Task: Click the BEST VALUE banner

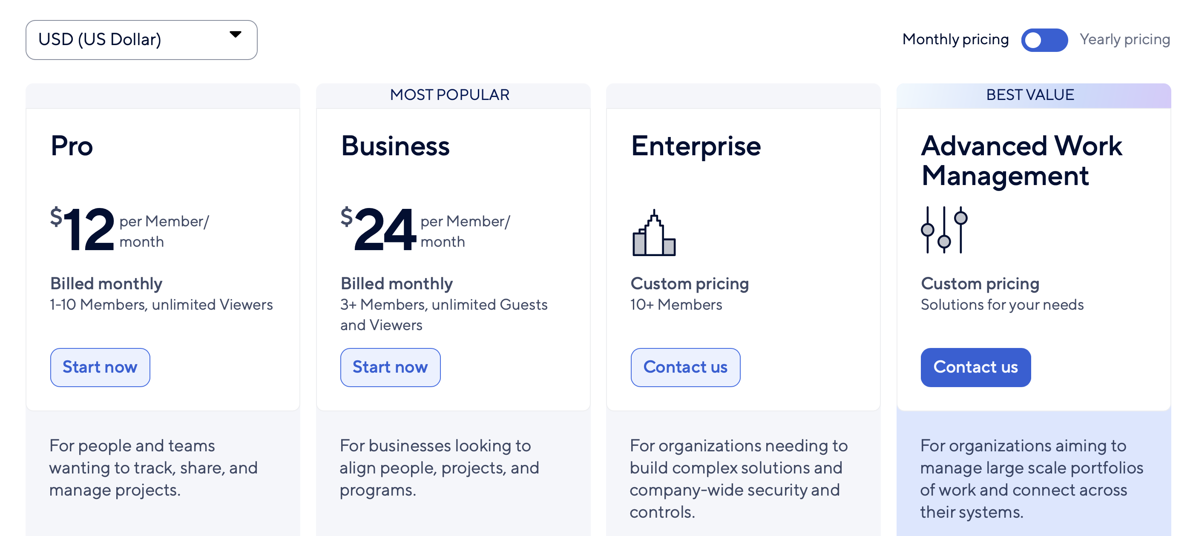Action: pos(1030,95)
